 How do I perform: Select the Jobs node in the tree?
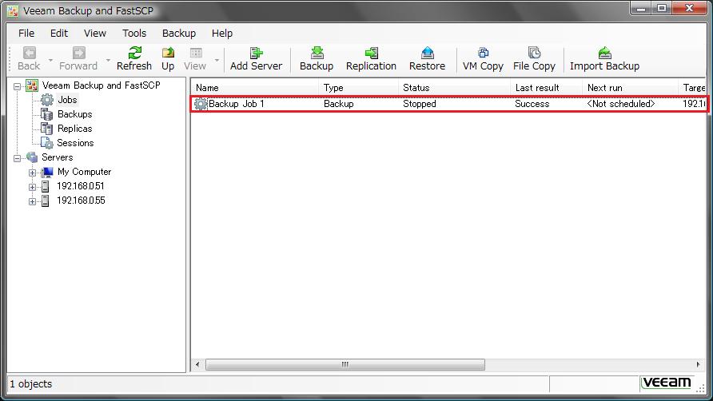click(67, 100)
